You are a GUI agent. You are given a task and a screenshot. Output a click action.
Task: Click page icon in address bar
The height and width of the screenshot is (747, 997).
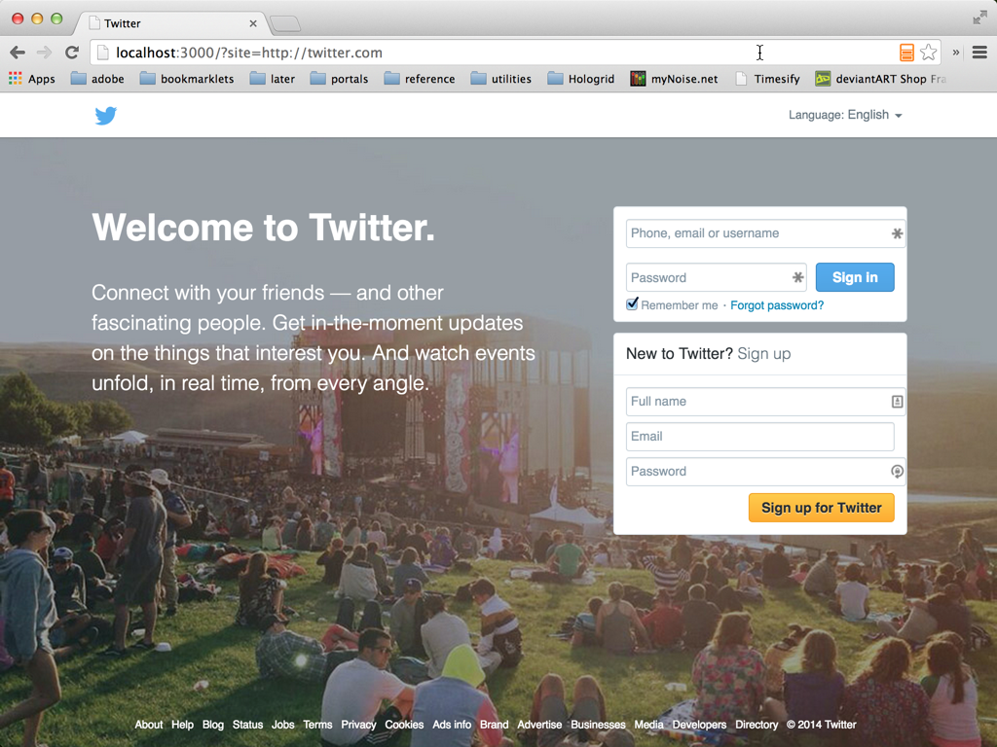pos(103,53)
